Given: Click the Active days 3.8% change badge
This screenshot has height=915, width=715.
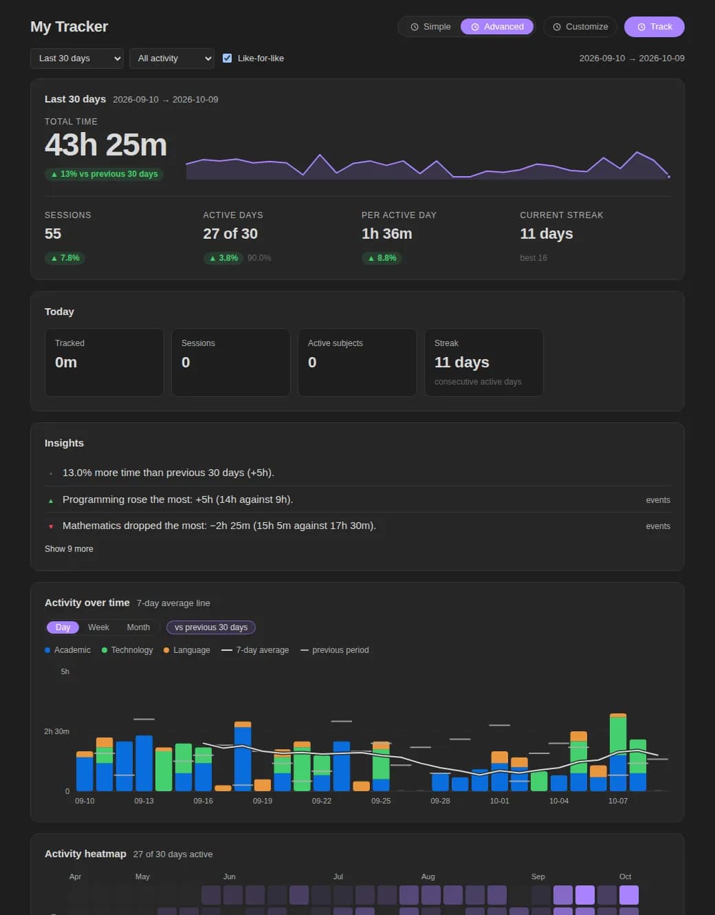Looking at the screenshot, I should 223,258.
